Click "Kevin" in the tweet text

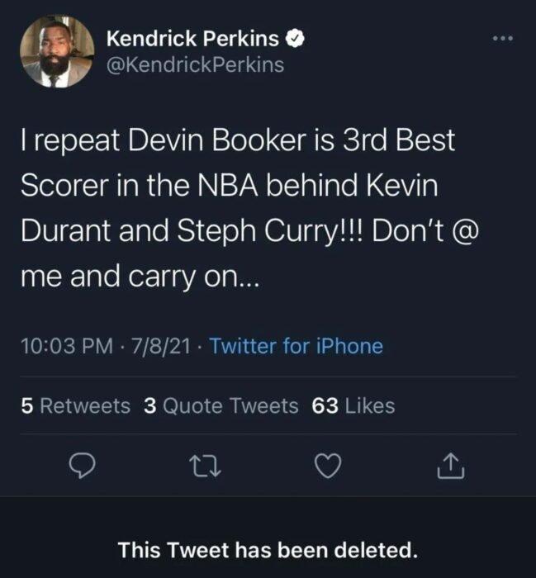click(406, 187)
